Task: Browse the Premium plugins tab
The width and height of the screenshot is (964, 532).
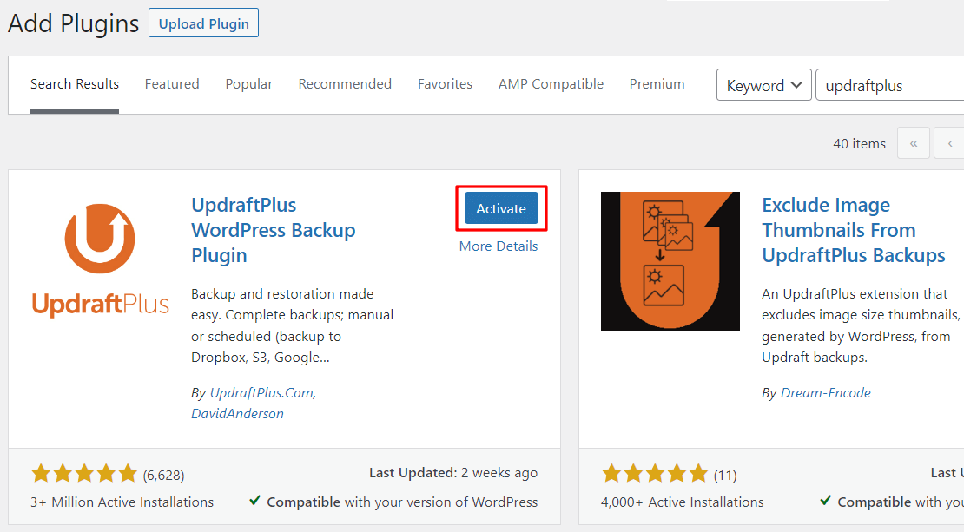Action: [x=657, y=83]
